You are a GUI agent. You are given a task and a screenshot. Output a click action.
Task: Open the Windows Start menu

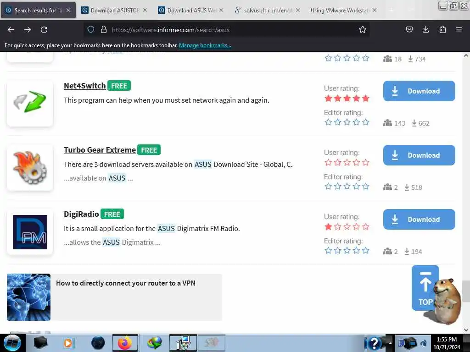point(12,343)
